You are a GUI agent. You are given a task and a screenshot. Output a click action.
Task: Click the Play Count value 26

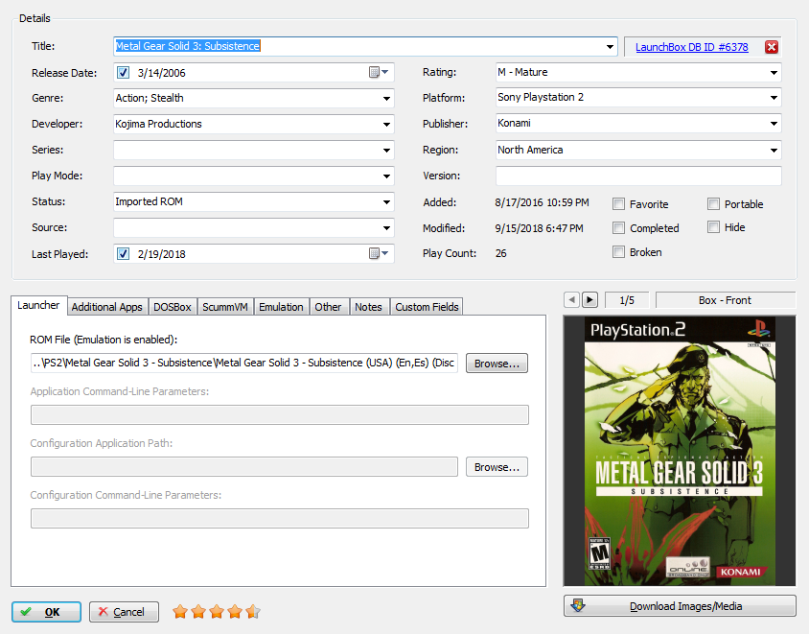(501, 253)
